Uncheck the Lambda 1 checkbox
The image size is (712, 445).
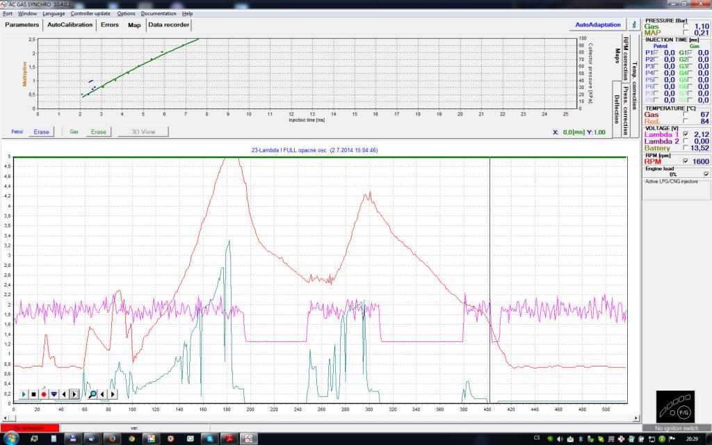point(687,133)
